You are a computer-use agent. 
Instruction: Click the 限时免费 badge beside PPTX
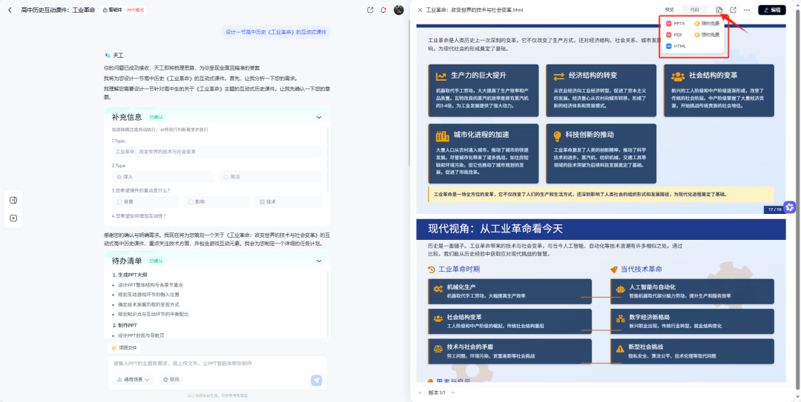coord(707,24)
